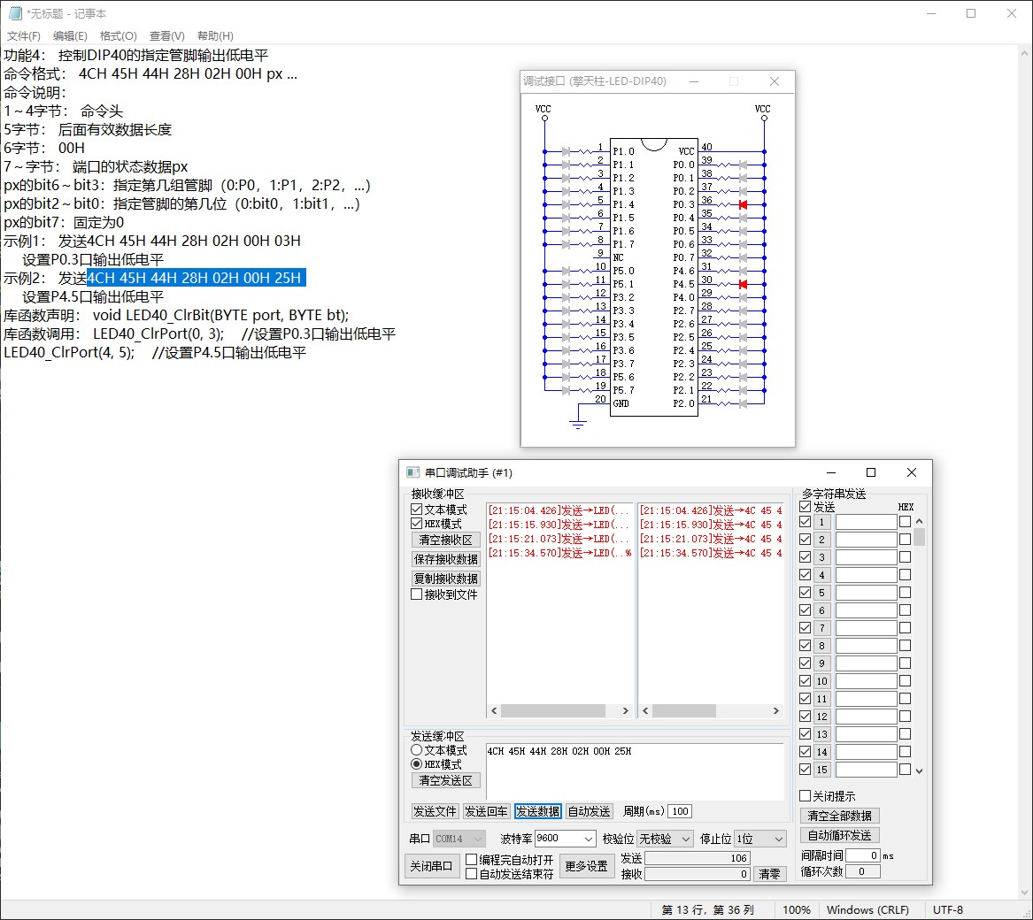Click 自动发送 button

(x=589, y=811)
